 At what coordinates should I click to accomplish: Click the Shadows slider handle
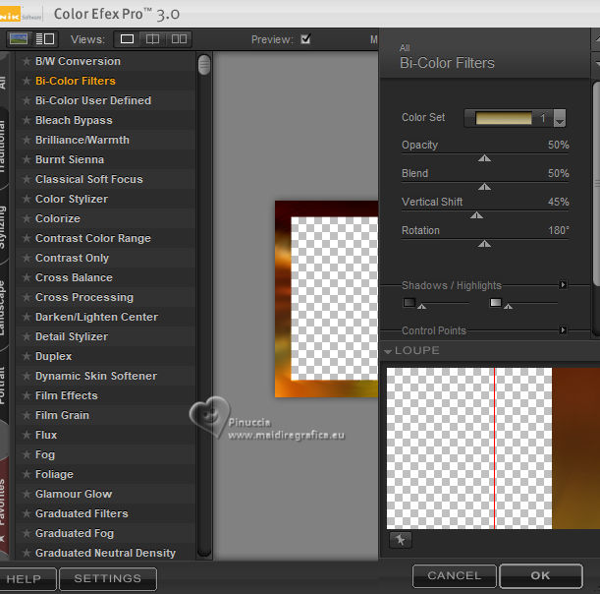[421, 306]
